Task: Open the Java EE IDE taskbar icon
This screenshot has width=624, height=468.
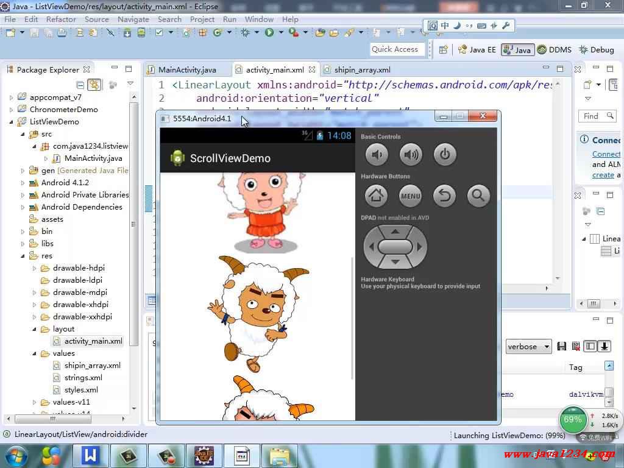Action: point(204,455)
